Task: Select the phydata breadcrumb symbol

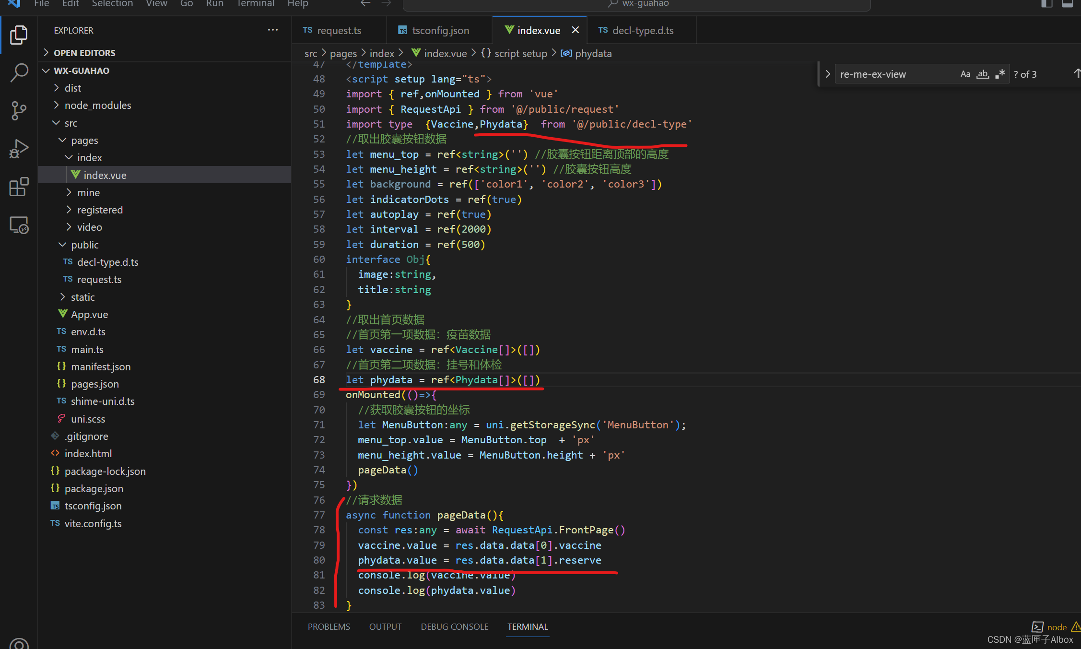Action: click(x=586, y=53)
